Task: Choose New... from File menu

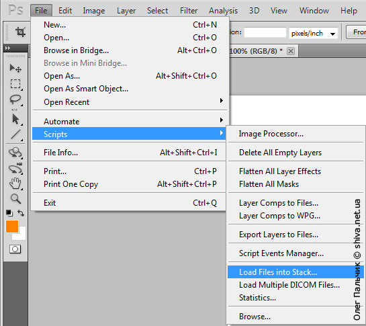Action: point(130,25)
